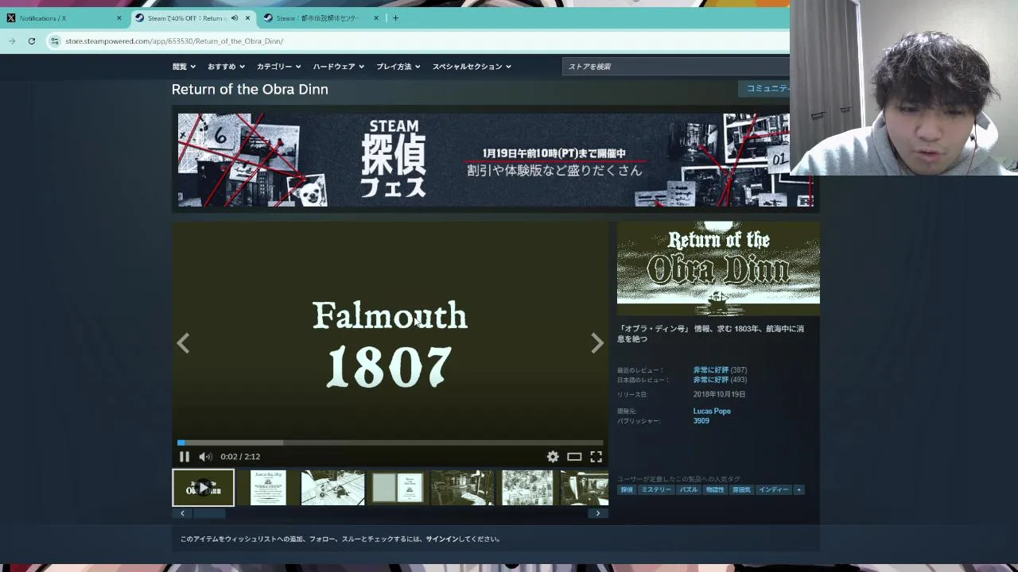Enter fullscreen on the trailer video
The height and width of the screenshot is (572, 1018).
596,457
